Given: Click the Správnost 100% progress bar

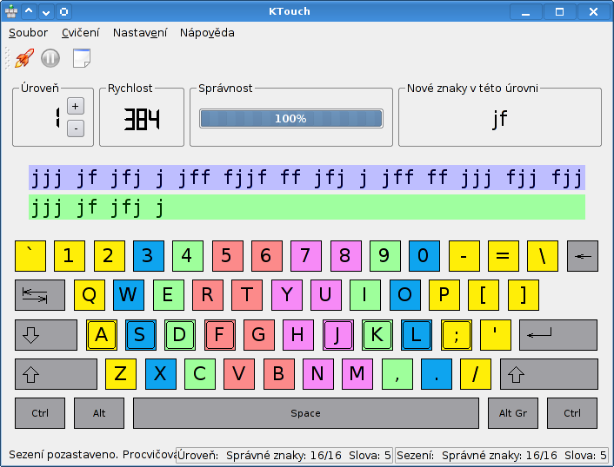Looking at the screenshot, I should [x=291, y=118].
